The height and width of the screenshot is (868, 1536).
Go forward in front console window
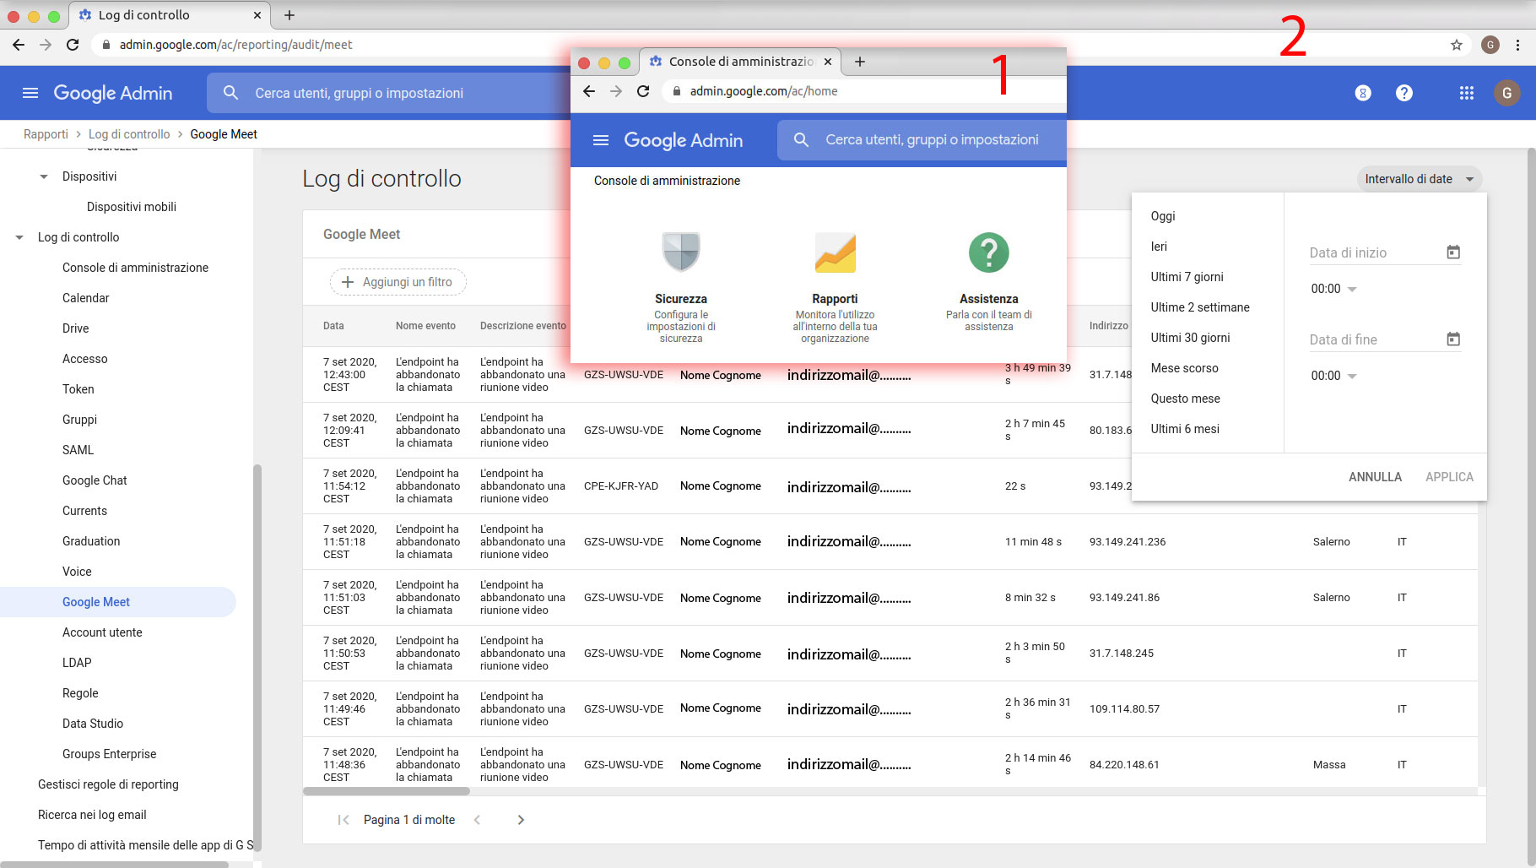(x=616, y=91)
